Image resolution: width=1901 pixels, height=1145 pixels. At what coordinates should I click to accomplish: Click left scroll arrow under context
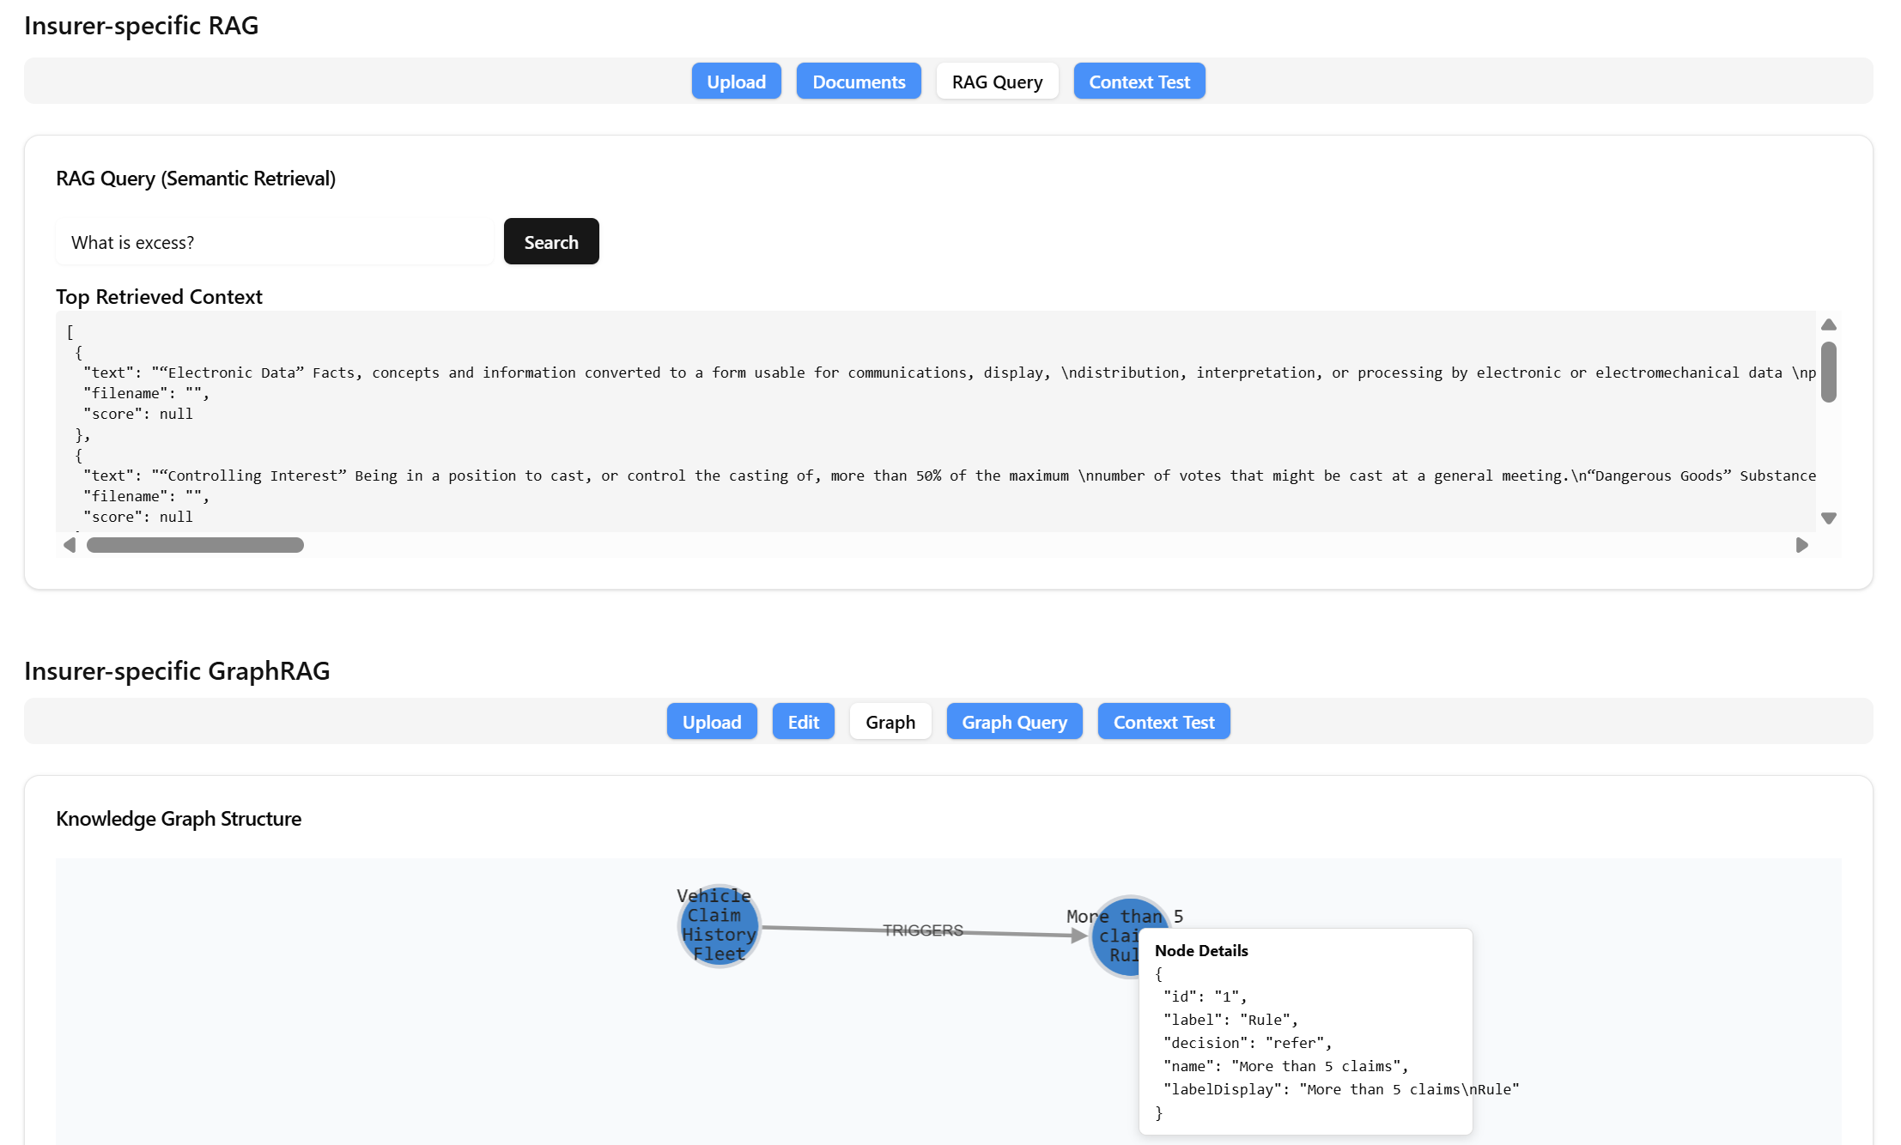[x=70, y=545]
